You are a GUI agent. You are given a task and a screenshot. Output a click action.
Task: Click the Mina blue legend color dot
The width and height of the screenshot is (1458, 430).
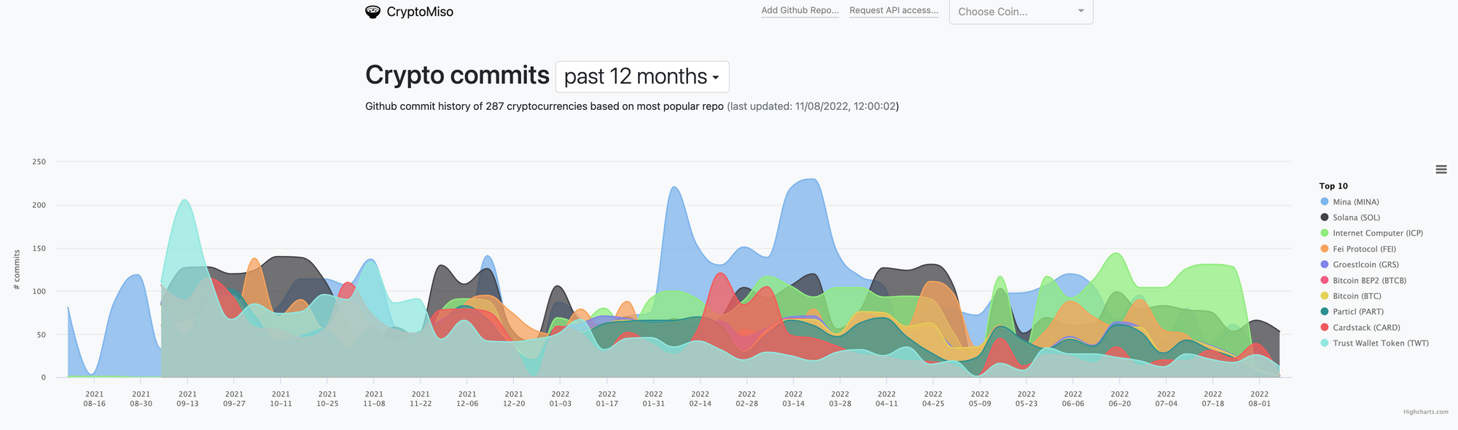pos(1325,202)
